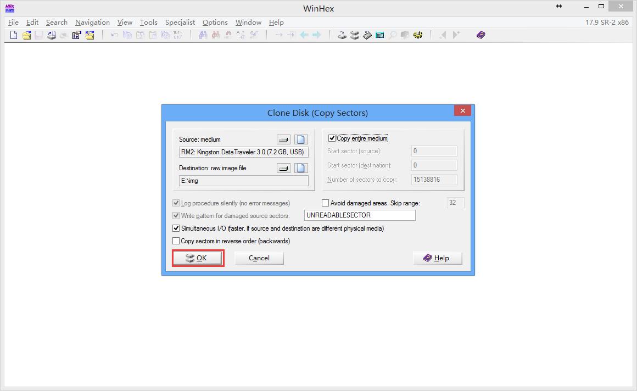Viewport: 637px width, 391px height.
Task: Click the Open file folder icon
Action: [x=26, y=35]
